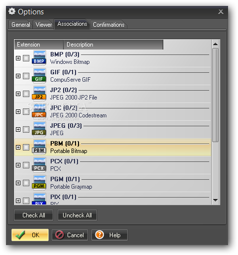Expand the BMP extensions group
The width and height of the screenshot is (238, 255).
(18, 58)
